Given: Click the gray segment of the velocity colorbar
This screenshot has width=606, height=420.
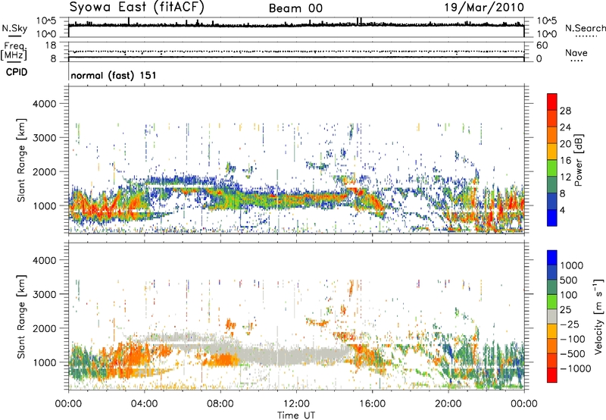Looking at the screenshot, I should click(x=552, y=316).
